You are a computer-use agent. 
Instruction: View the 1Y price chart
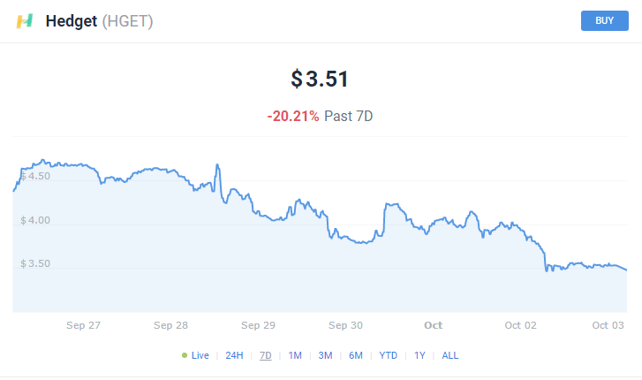tap(419, 355)
